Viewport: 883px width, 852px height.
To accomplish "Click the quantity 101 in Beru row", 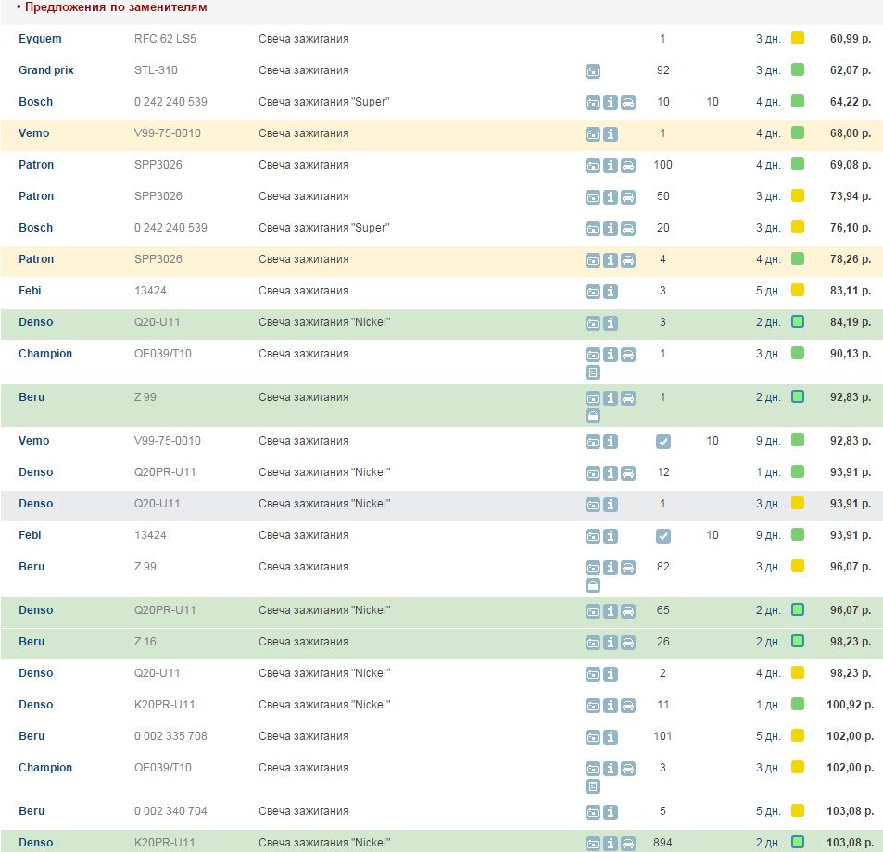I will click(662, 736).
